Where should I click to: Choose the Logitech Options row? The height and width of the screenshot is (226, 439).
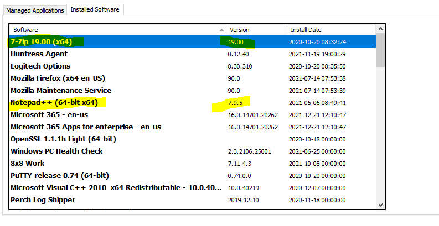click(x=40, y=66)
